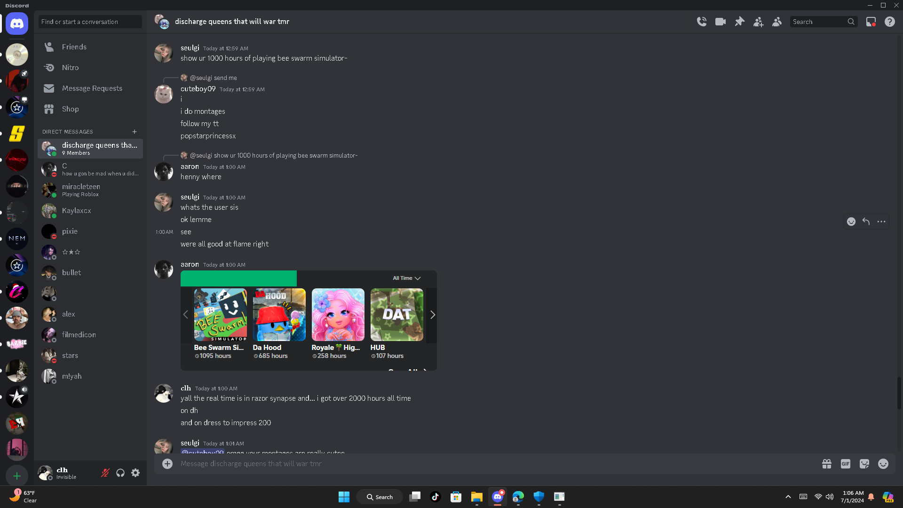
Task: Go to next games with right chevron
Action: click(433, 315)
